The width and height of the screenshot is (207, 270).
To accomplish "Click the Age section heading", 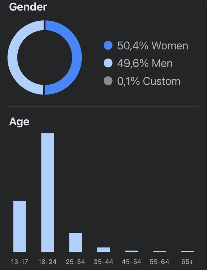I will coord(19,121).
